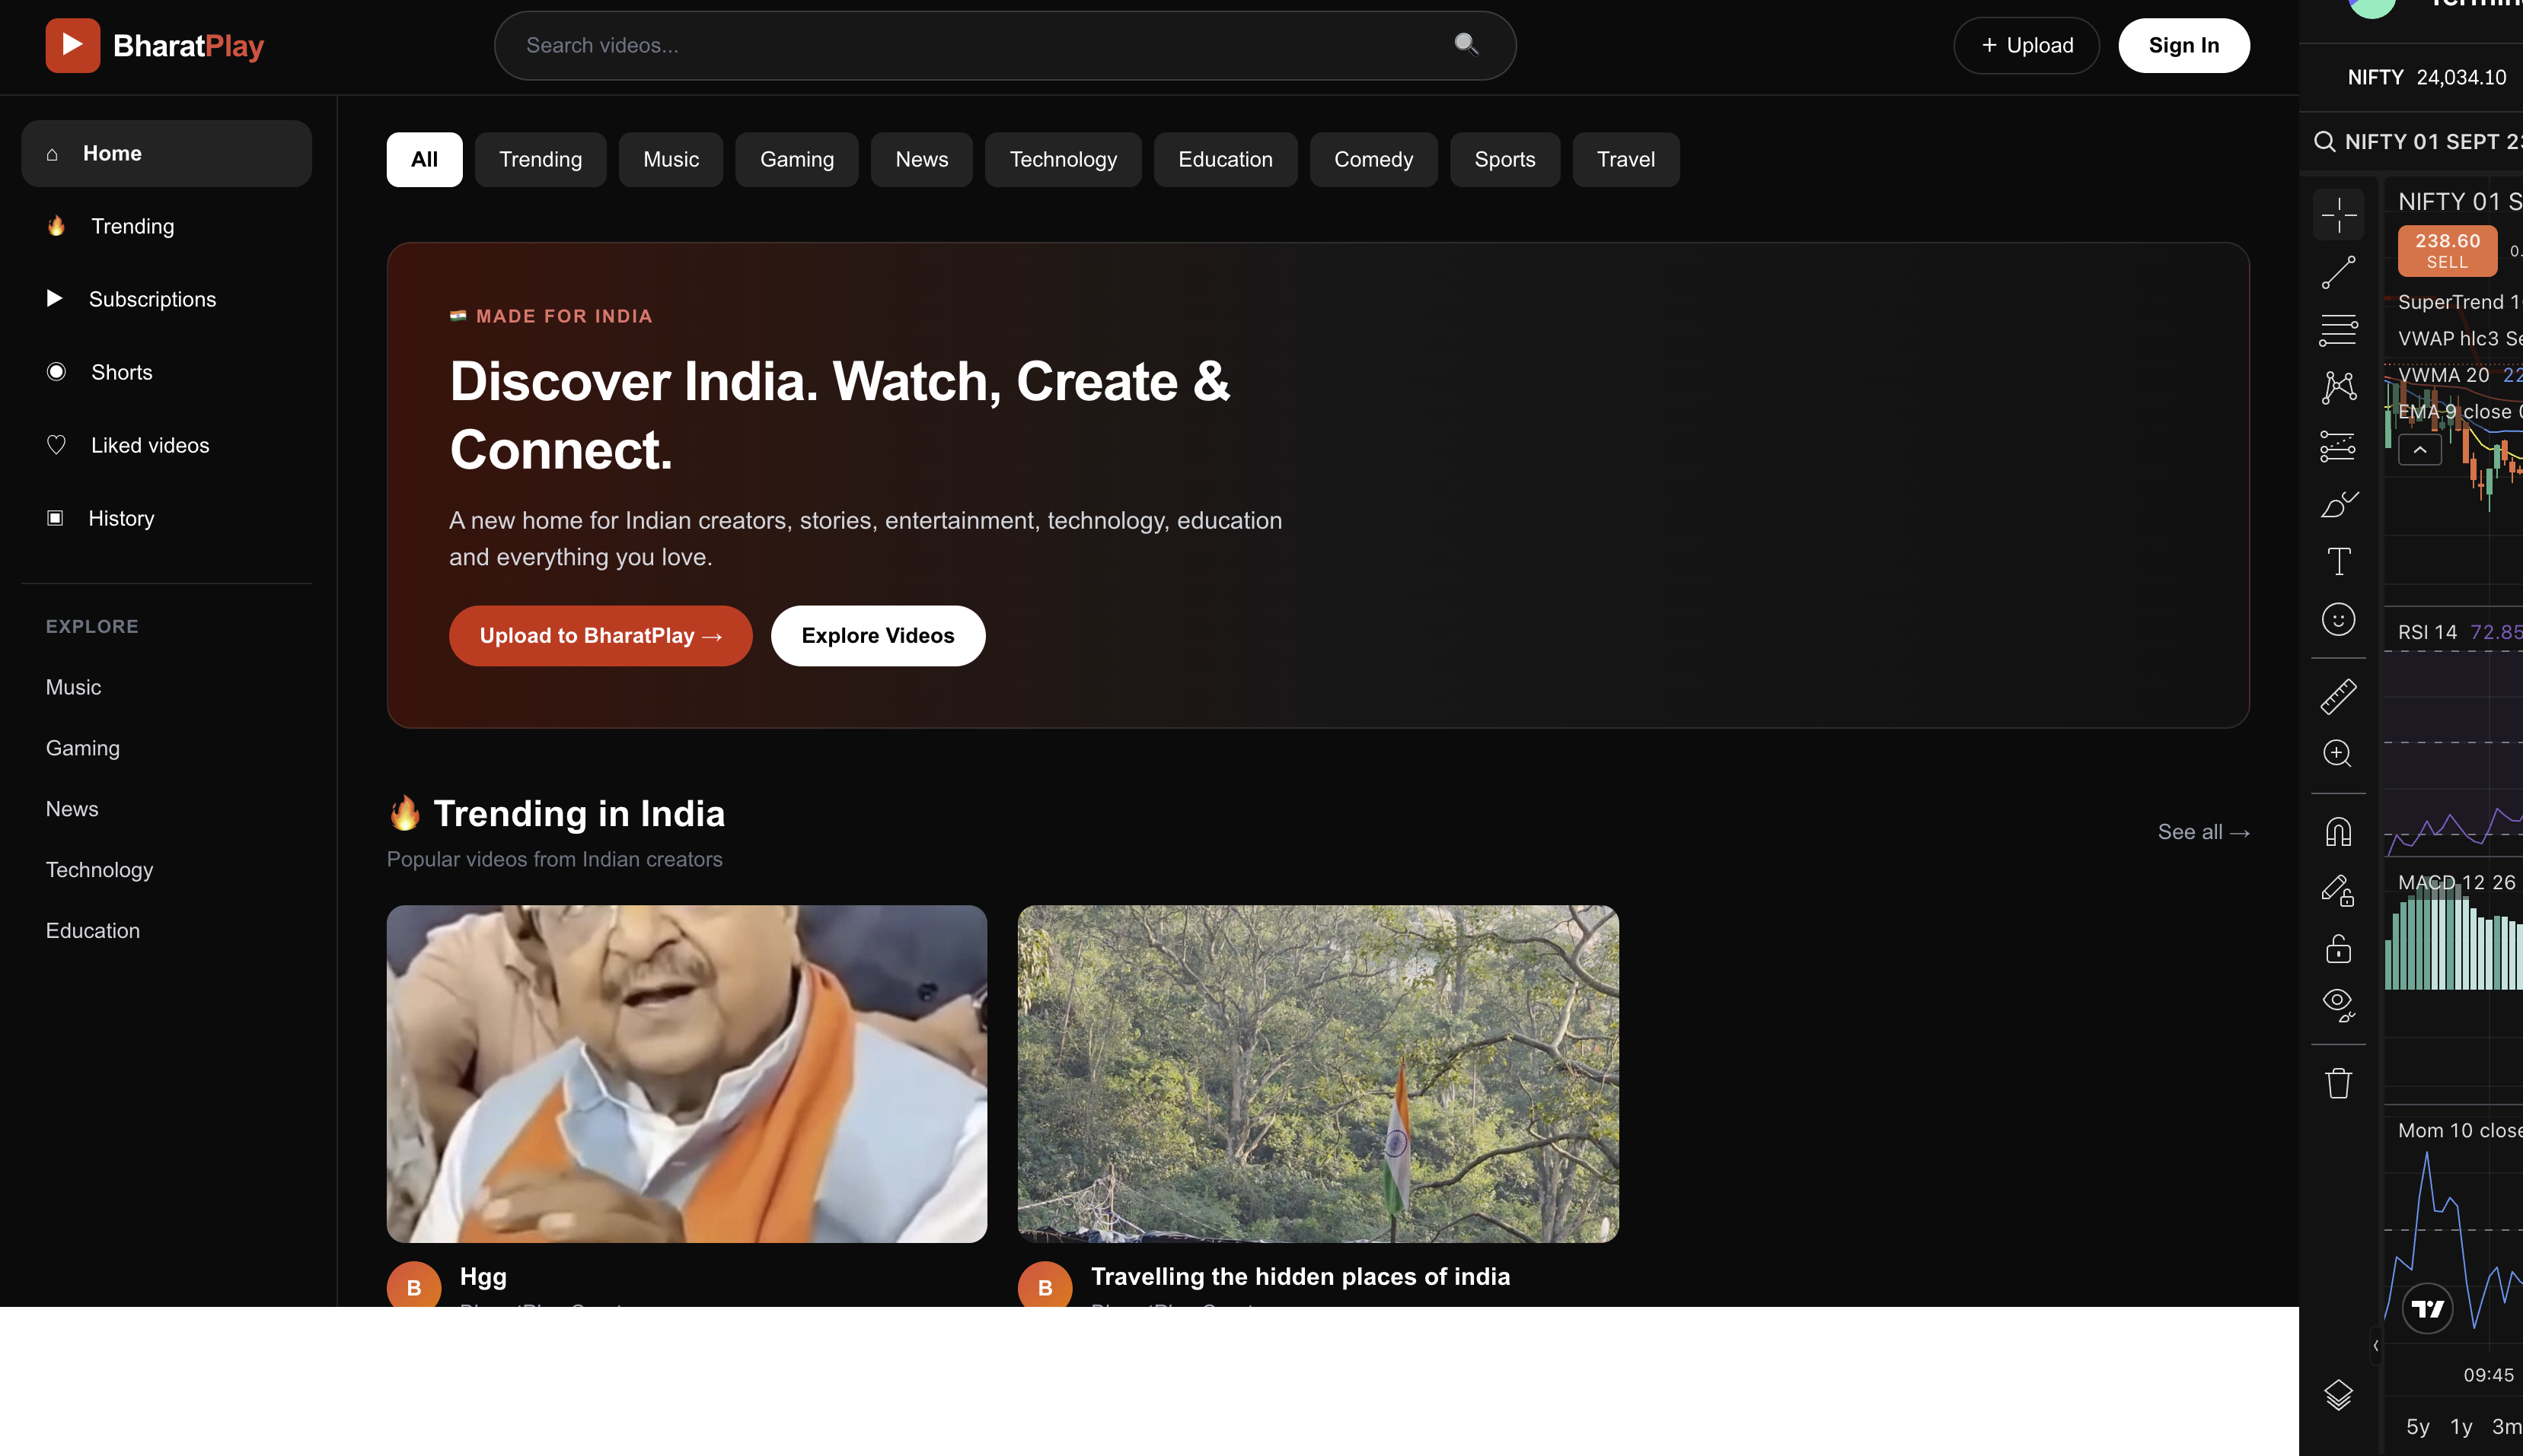Select the Travel category chip
The width and height of the screenshot is (2523, 1456).
coord(1625,159)
